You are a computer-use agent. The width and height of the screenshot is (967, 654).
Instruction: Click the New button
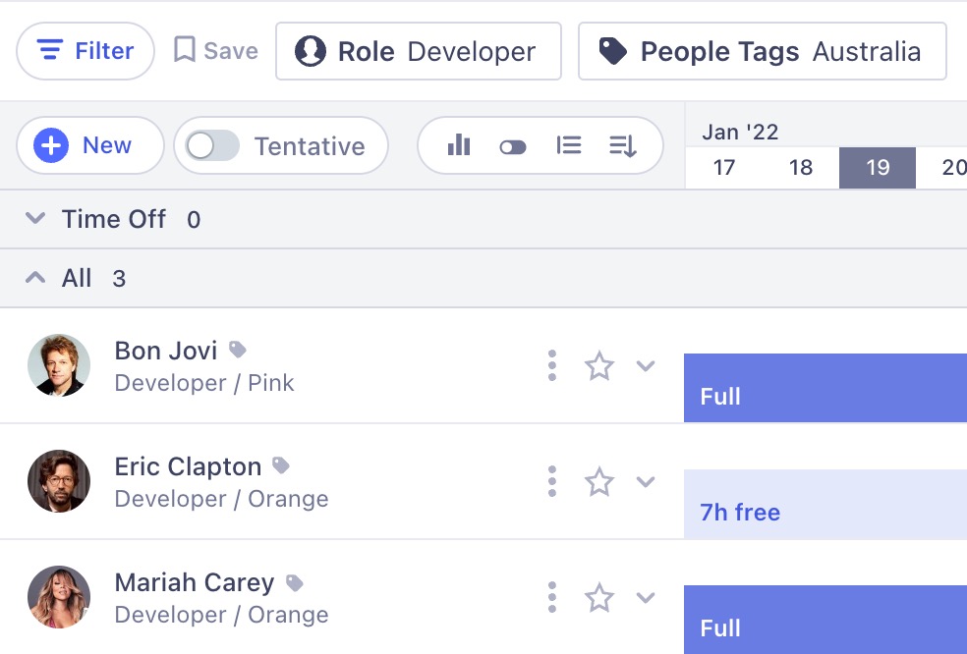89,146
